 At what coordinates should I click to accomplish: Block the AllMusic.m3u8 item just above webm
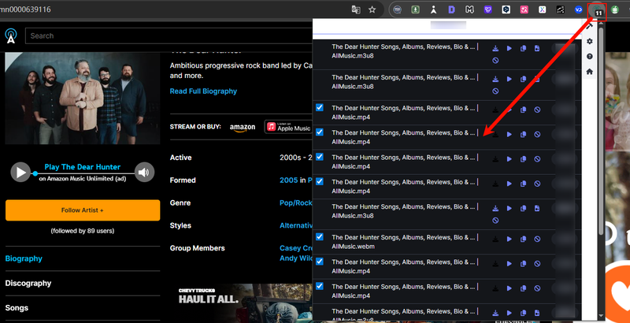click(x=495, y=221)
